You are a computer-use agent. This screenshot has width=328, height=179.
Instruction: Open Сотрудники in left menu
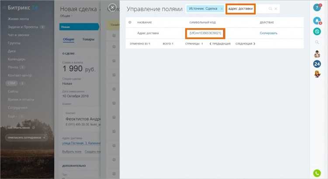17,107
